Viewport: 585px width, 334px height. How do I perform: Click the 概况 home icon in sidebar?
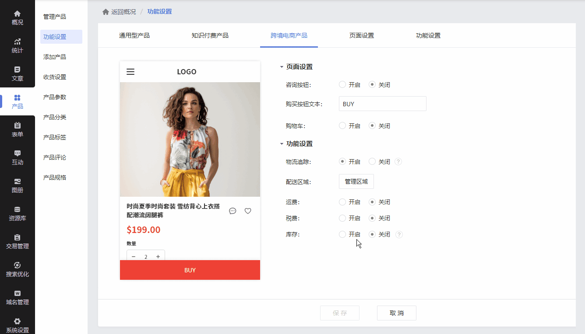18,14
